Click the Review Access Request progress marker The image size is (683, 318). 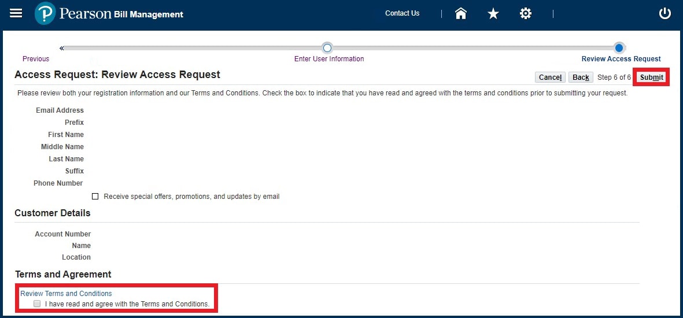coord(619,48)
